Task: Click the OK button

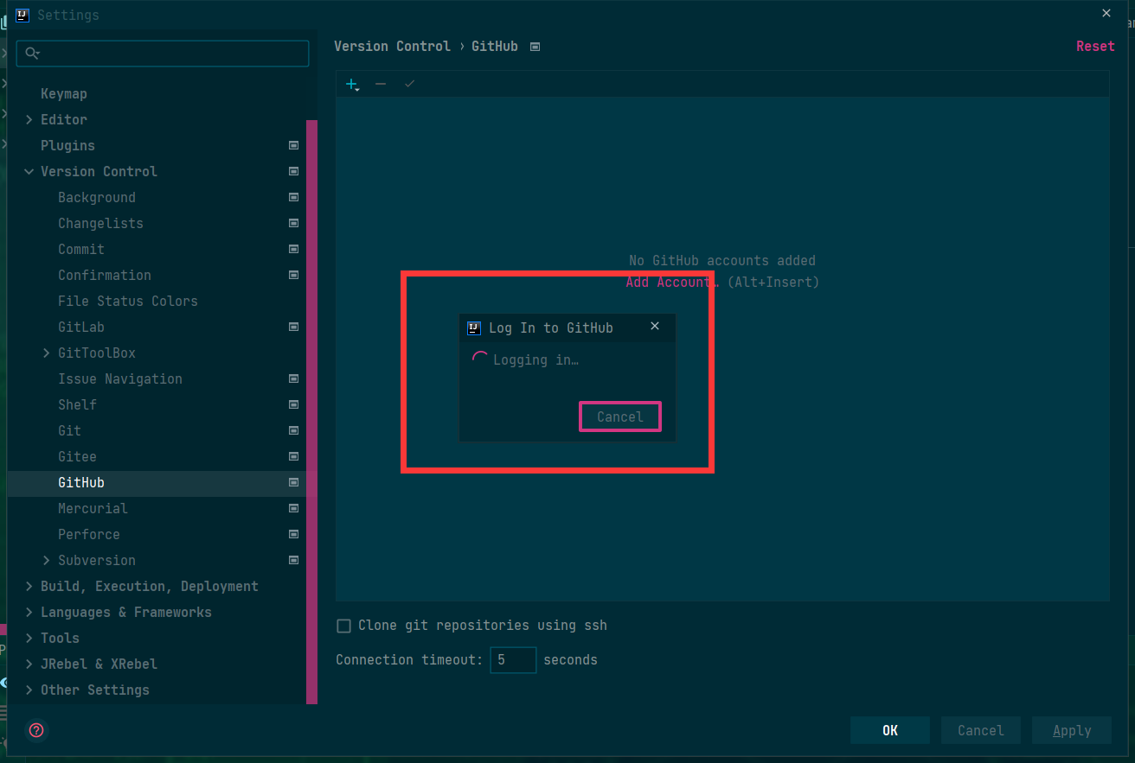Action: click(x=890, y=730)
